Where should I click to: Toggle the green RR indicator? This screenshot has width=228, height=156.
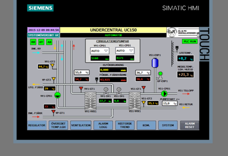[33, 42]
